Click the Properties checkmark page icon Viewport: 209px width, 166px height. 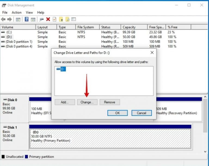pos(55,19)
